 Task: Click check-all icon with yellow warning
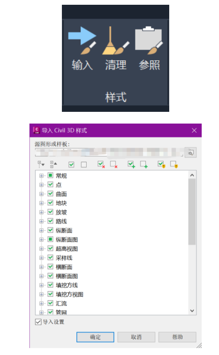point(161,164)
